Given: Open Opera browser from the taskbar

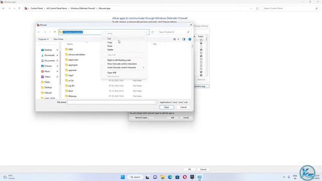Looking at the screenshot, I should click(185, 177).
